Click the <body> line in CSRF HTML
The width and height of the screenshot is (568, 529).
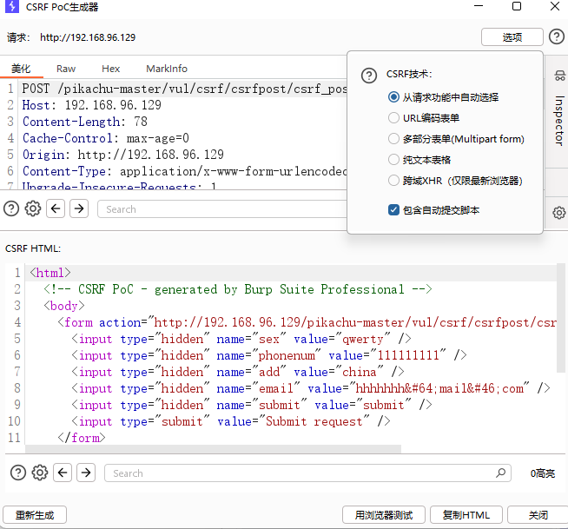(63, 306)
